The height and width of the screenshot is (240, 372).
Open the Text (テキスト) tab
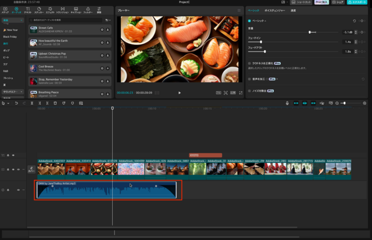pos(28,10)
